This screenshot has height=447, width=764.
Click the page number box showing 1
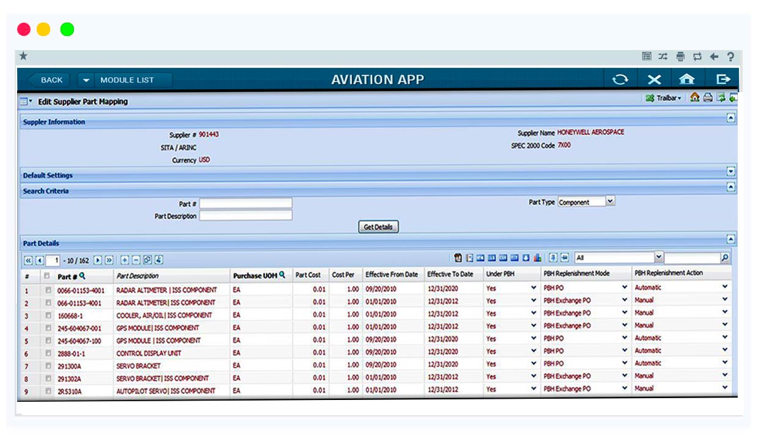click(x=53, y=260)
